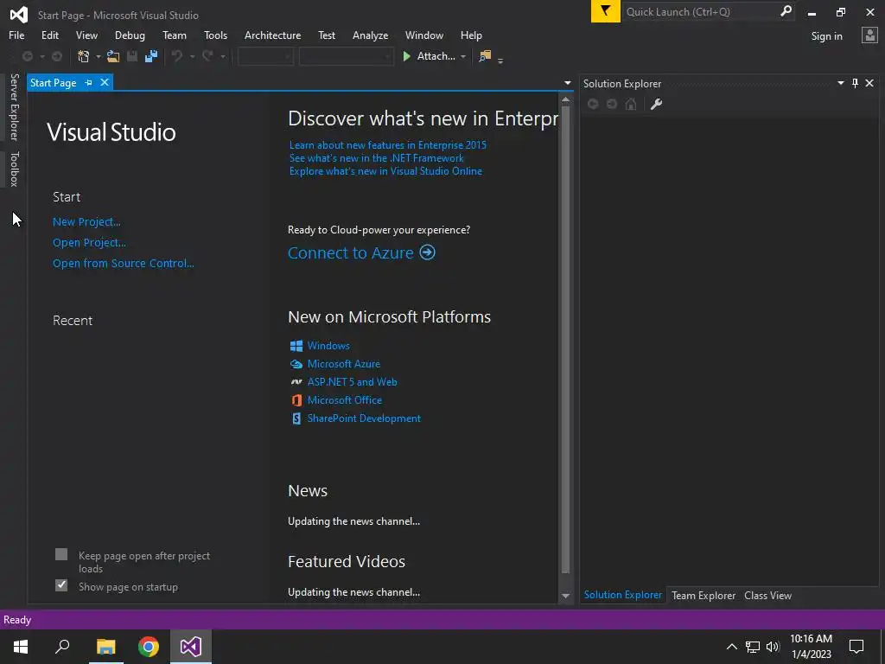Click the Attach... start button
Screen dimensions: 885x664
point(429,56)
